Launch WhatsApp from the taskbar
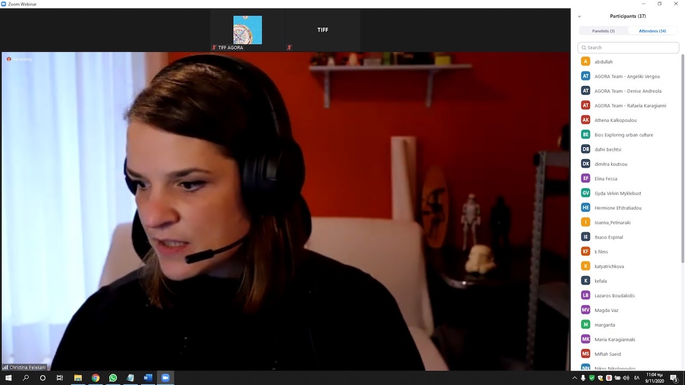Screen dimensions: 685x385 click(x=113, y=378)
